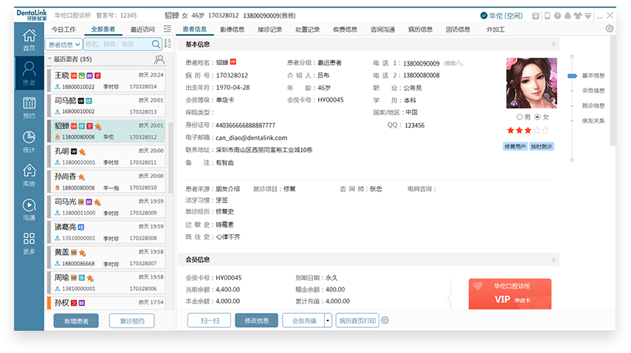This screenshot has height=353, width=631.
Task: Open the 统计 statistics pie chart icon
Action: [29, 140]
